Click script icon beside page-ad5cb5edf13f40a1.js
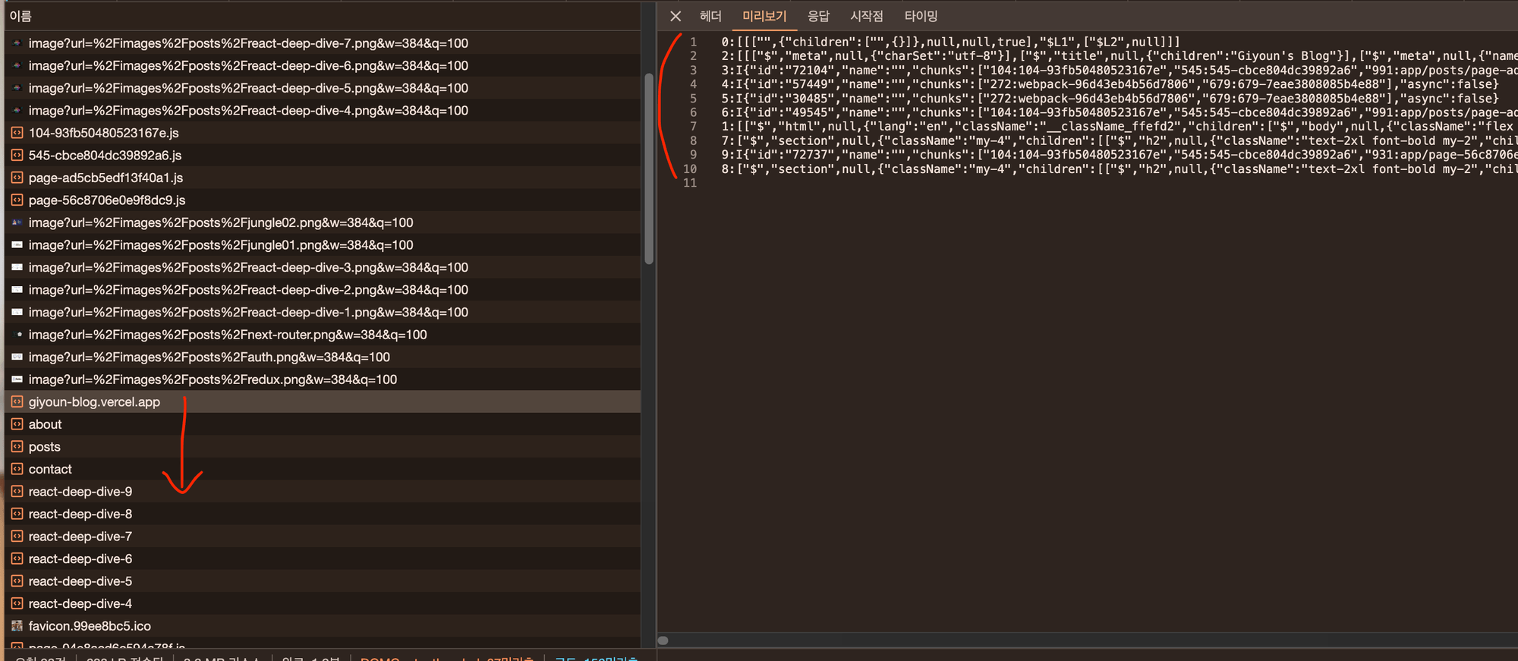This screenshot has width=1518, height=661. (17, 178)
